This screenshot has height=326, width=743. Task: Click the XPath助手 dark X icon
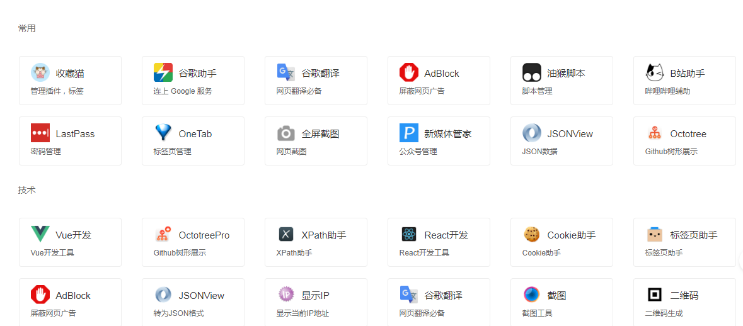pos(285,234)
